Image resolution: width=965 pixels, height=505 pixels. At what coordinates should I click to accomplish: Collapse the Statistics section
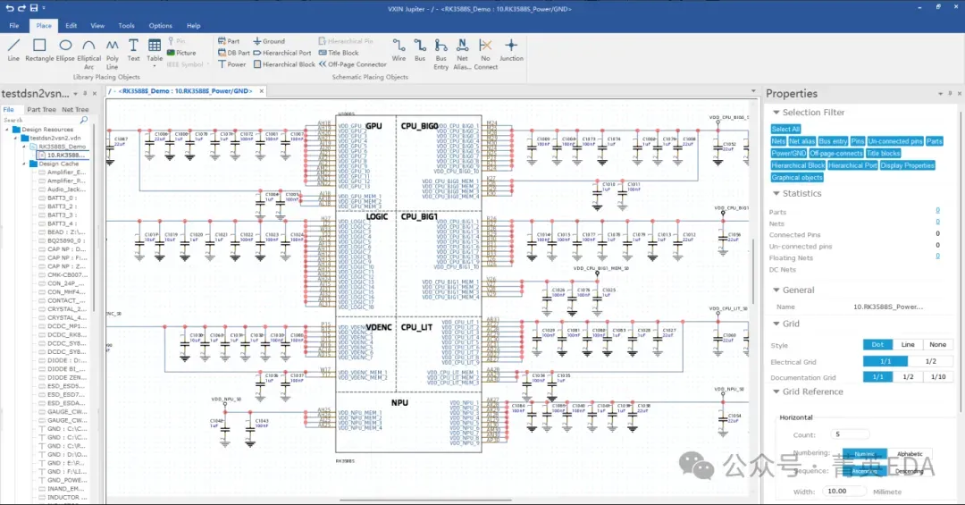pyautogui.click(x=776, y=193)
